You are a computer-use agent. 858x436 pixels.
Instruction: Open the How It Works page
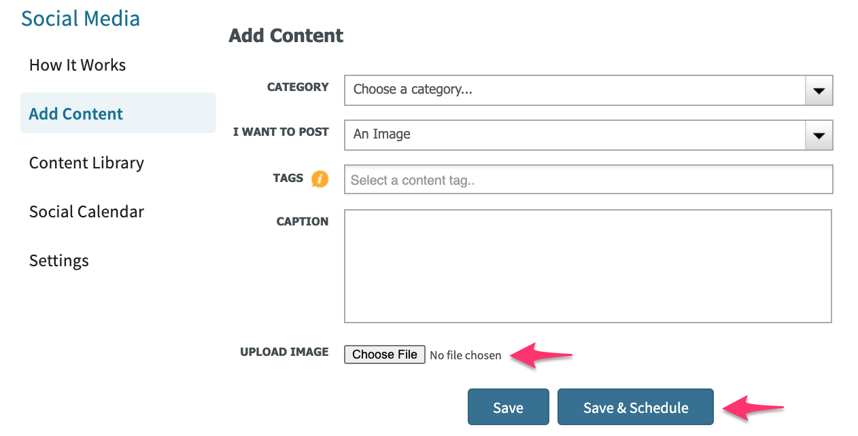pos(78,65)
